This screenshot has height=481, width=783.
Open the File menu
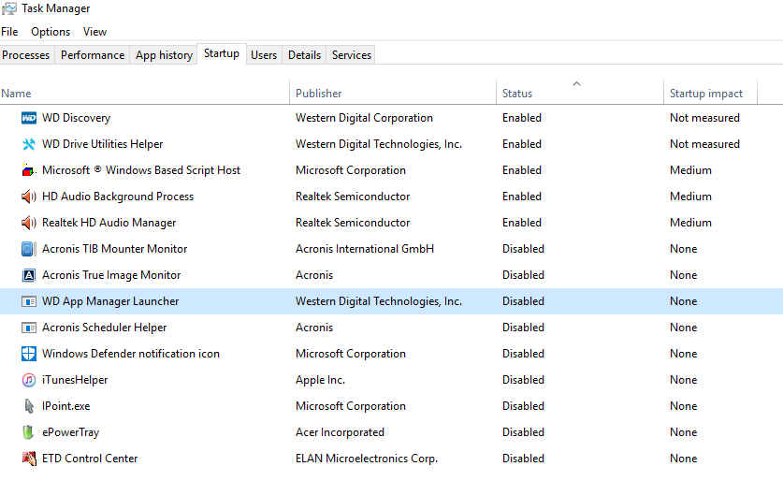point(9,32)
